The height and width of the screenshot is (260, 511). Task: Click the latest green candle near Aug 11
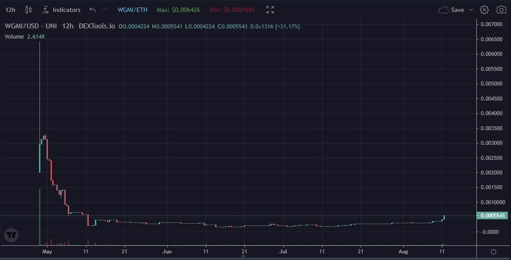(x=444, y=217)
